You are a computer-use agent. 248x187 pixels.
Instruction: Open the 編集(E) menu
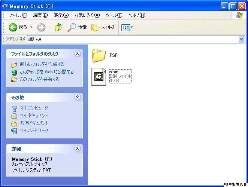(40, 15)
